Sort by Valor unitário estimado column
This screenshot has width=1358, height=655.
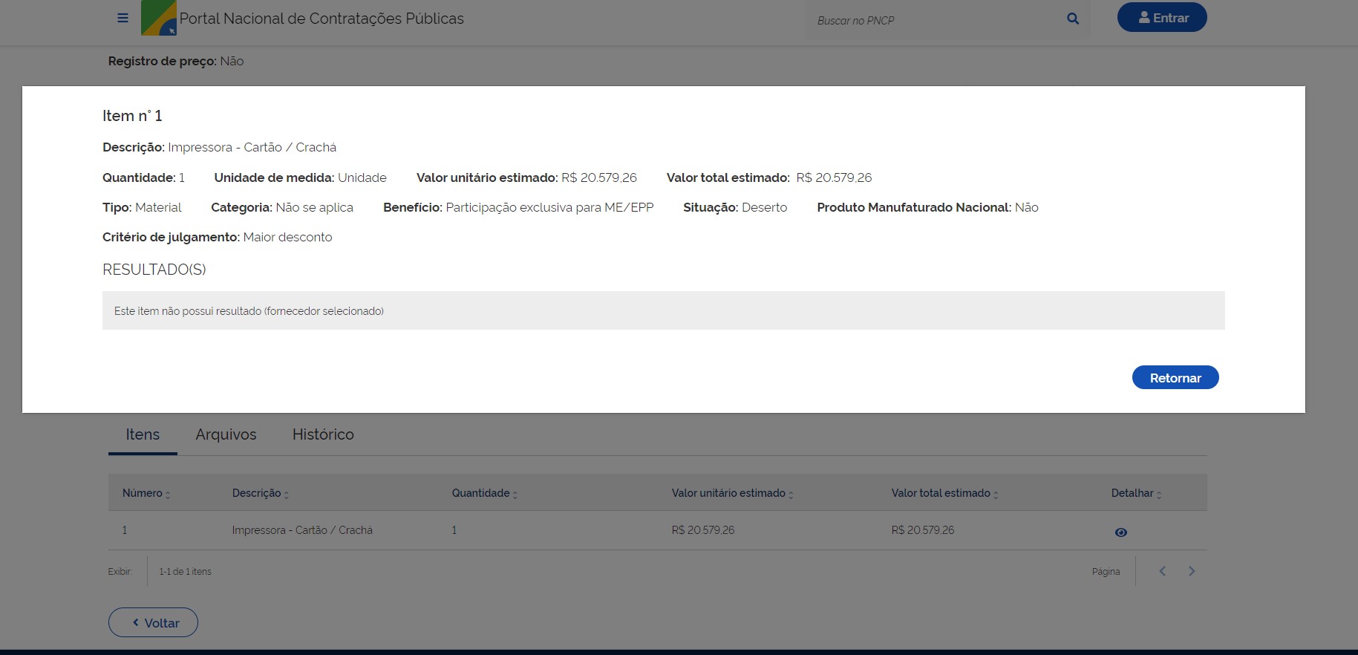coord(732,493)
